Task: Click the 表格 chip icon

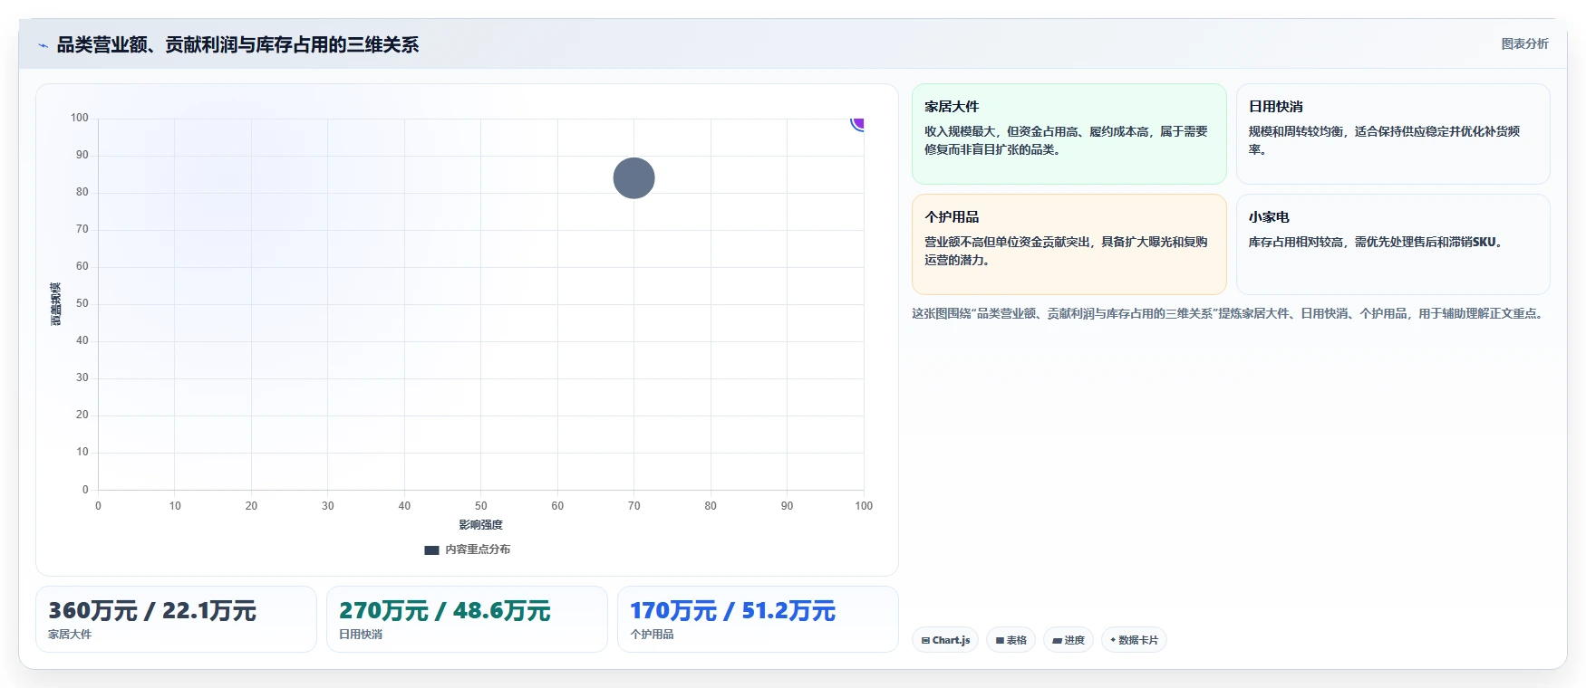Action: click(1000, 641)
